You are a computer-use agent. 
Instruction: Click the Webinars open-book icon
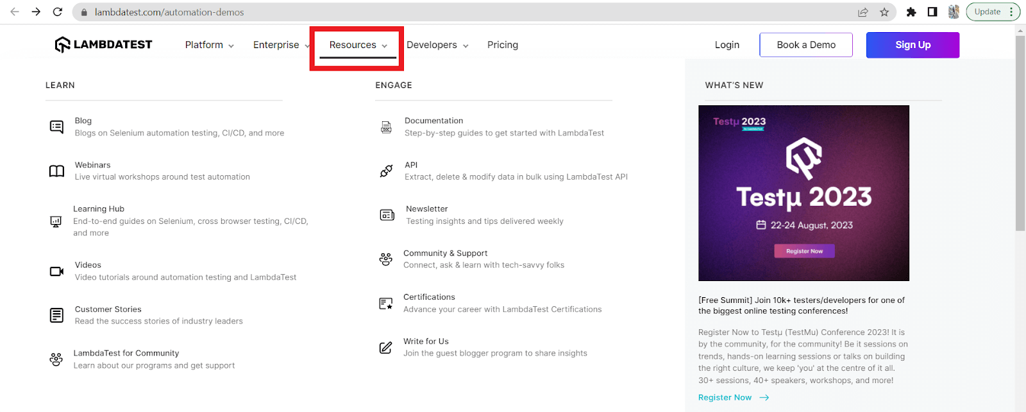[x=56, y=171]
